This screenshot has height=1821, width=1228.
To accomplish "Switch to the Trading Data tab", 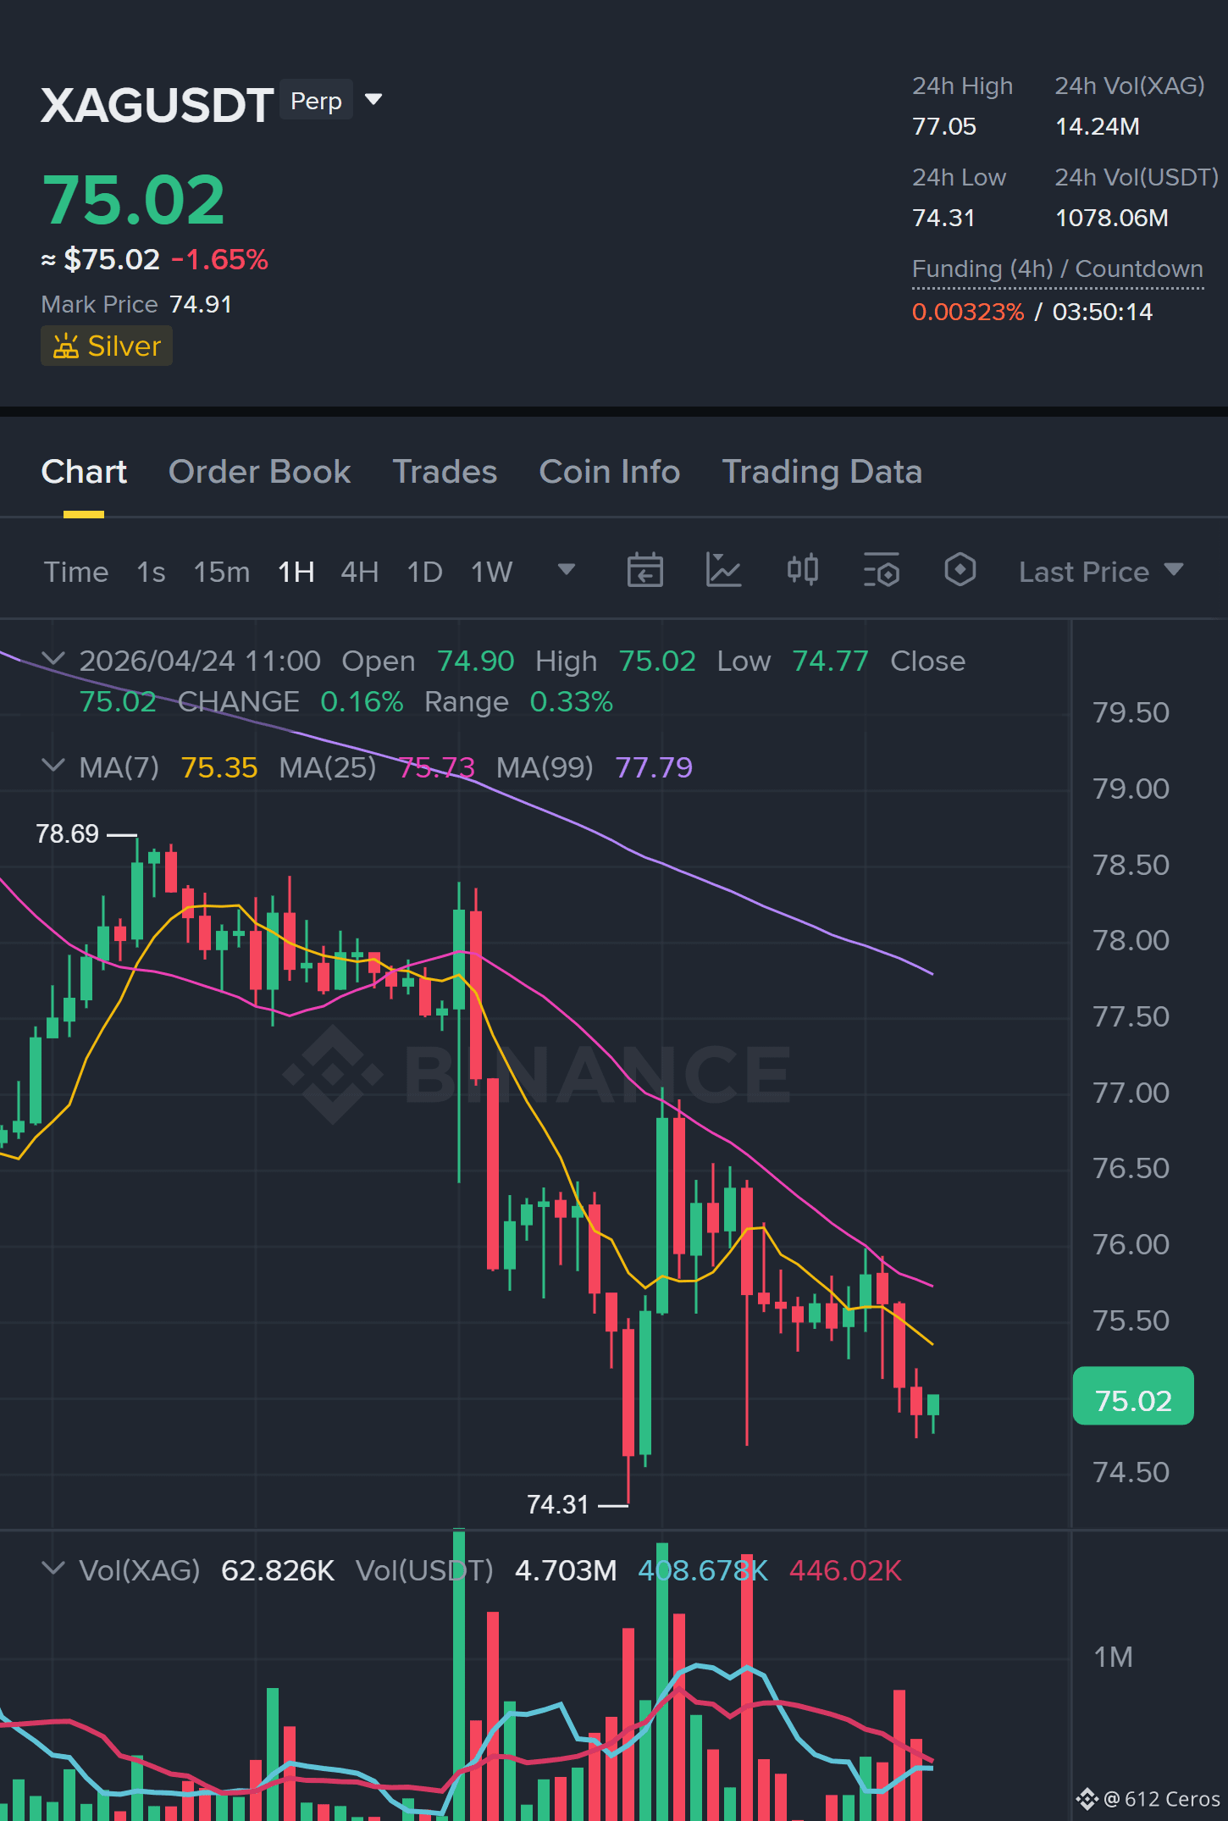I will click(x=821, y=472).
